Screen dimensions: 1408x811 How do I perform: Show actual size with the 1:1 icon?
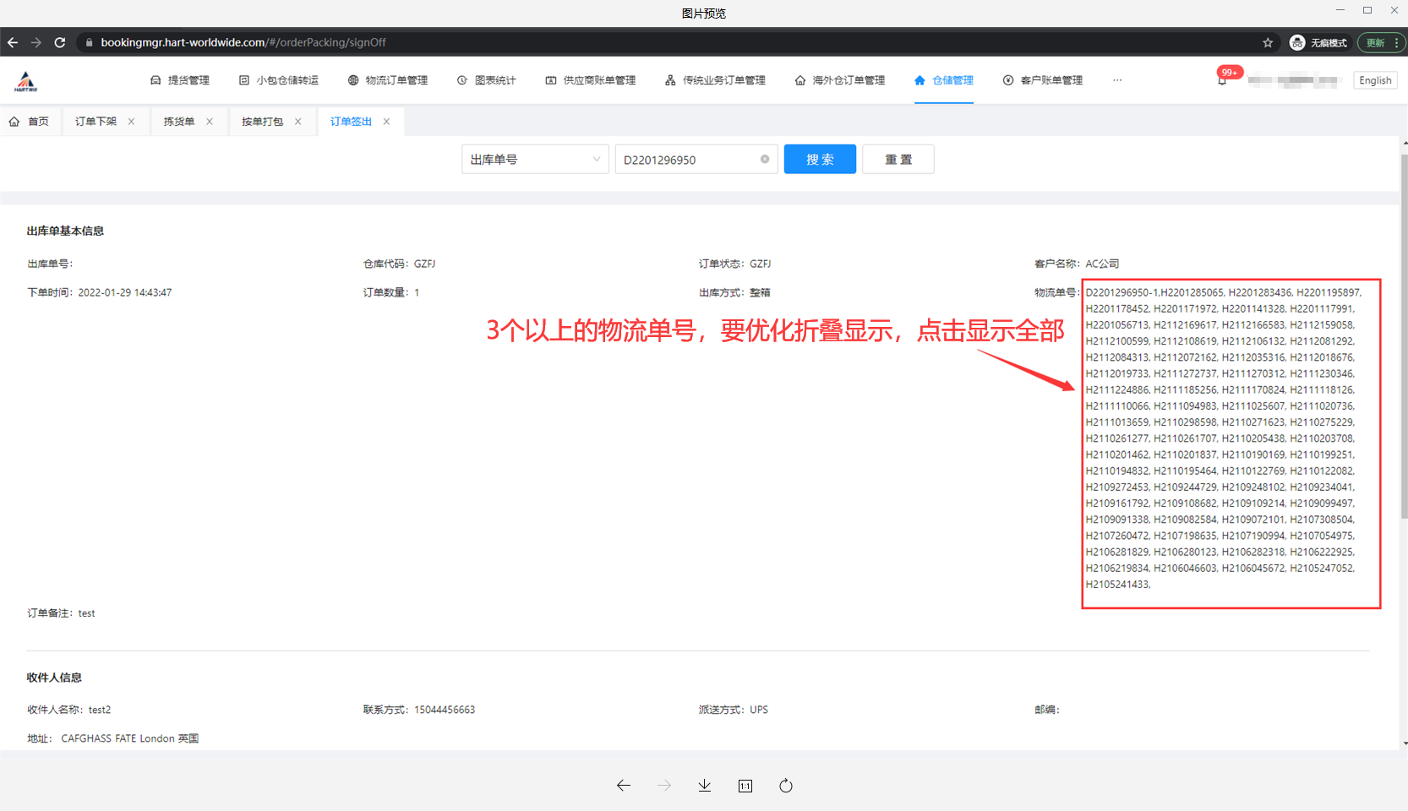[745, 786]
